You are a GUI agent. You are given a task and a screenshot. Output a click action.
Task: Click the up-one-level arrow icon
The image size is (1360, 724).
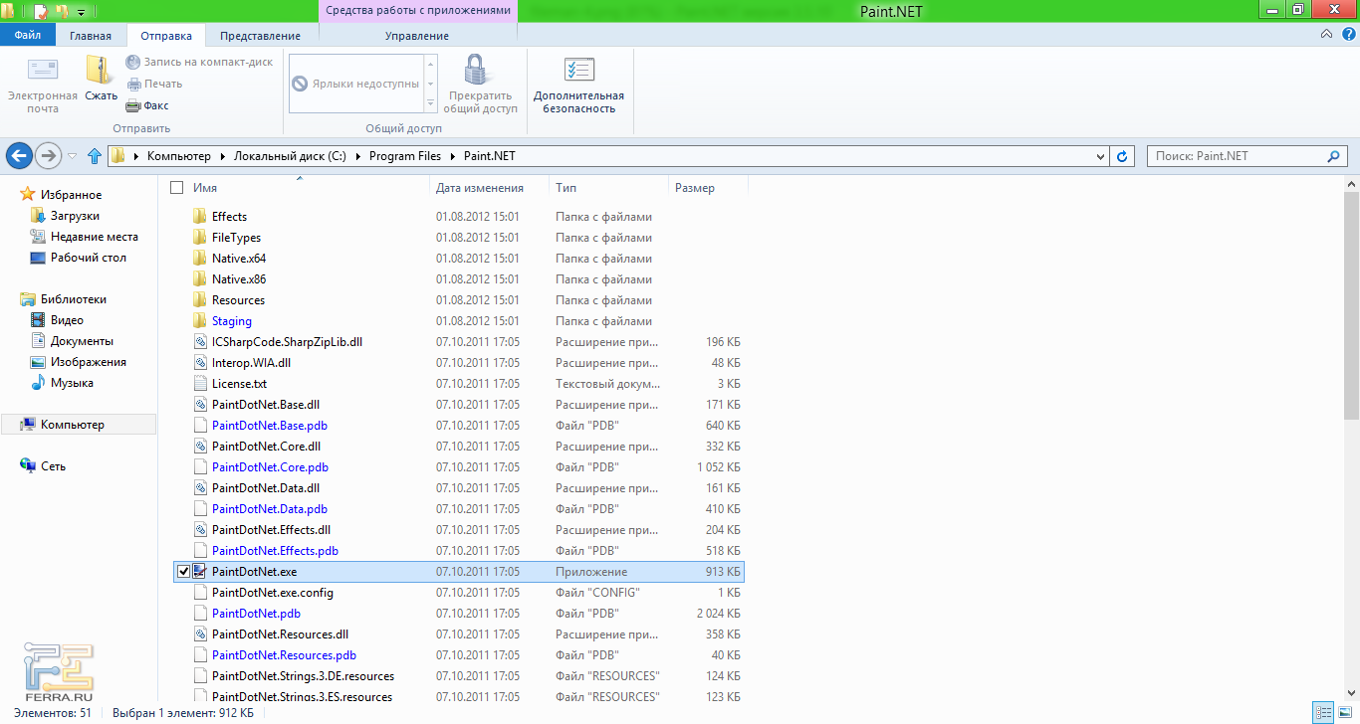95,156
